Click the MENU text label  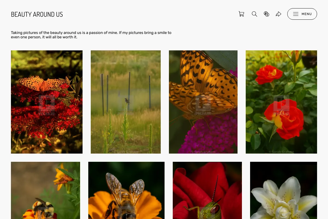pos(307,14)
